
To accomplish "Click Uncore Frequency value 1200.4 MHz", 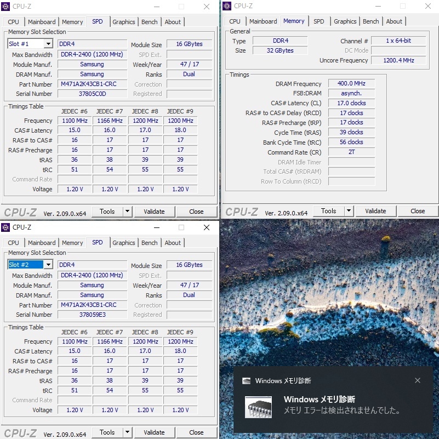I will (x=398, y=60).
